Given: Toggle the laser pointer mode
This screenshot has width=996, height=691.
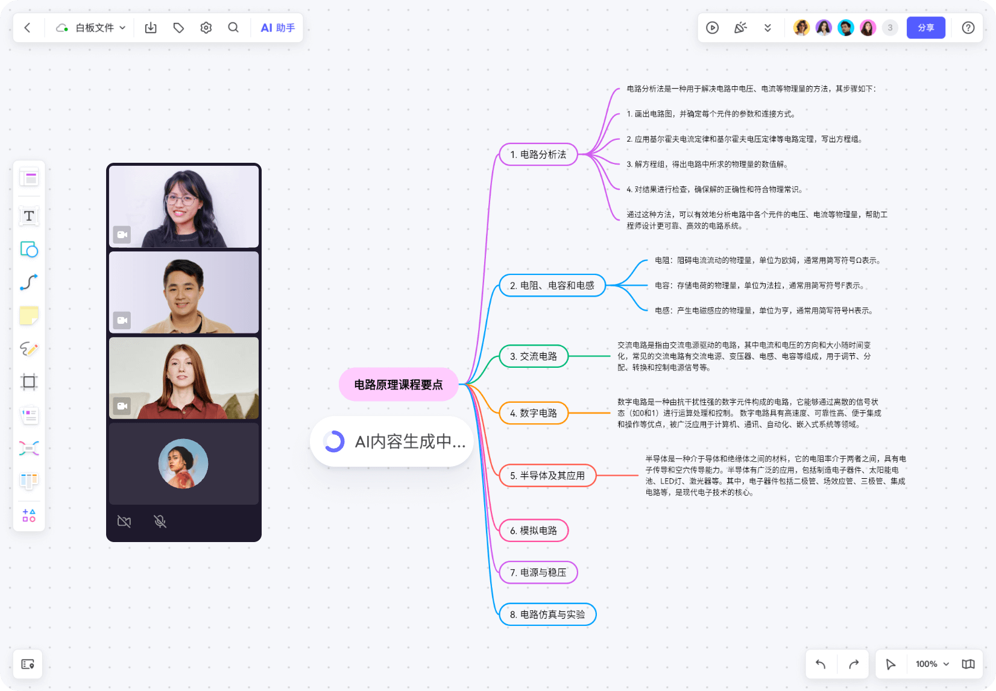Looking at the screenshot, I should 740,27.
